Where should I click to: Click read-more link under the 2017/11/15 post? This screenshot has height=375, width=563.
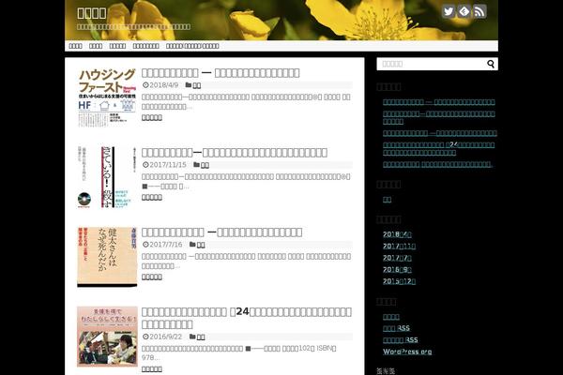pyautogui.click(x=151, y=198)
